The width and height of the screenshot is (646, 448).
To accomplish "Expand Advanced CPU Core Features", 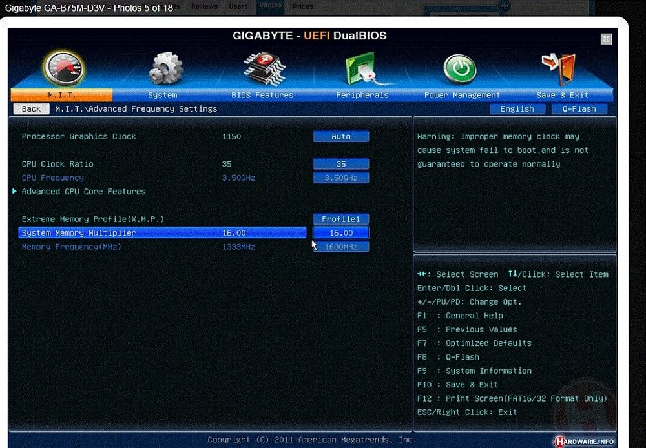I will (83, 192).
